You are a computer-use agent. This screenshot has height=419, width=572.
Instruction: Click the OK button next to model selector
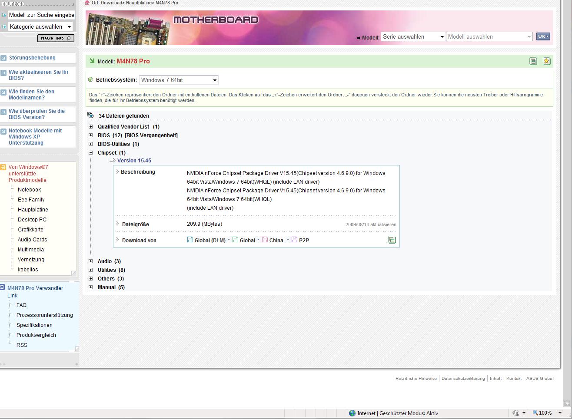[543, 36]
